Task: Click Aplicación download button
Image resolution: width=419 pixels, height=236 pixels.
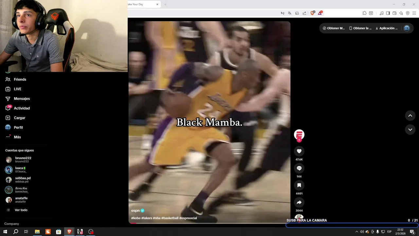Action: (386, 28)
